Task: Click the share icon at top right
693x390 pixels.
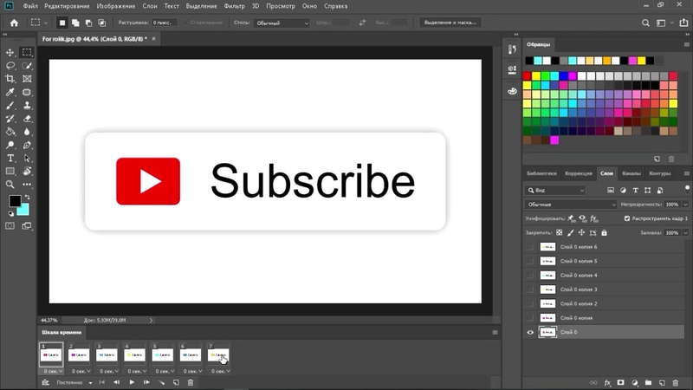Action: click(683, 23)
